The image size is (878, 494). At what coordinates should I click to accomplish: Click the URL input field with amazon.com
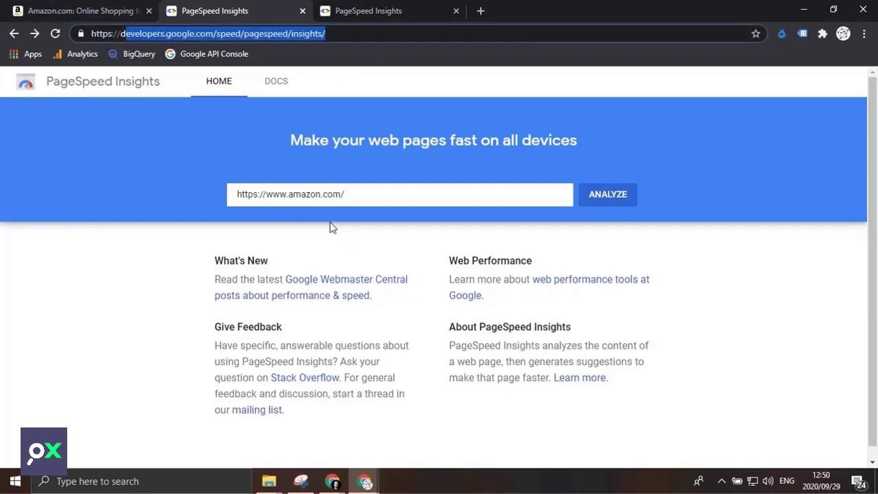click(400, 194)
